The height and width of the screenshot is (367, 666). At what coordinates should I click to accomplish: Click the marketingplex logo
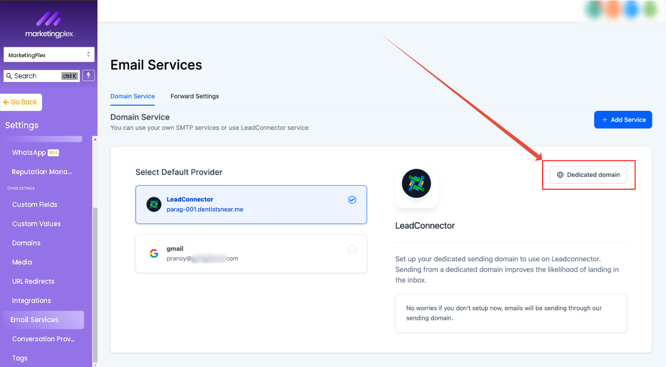pos(50,24)
